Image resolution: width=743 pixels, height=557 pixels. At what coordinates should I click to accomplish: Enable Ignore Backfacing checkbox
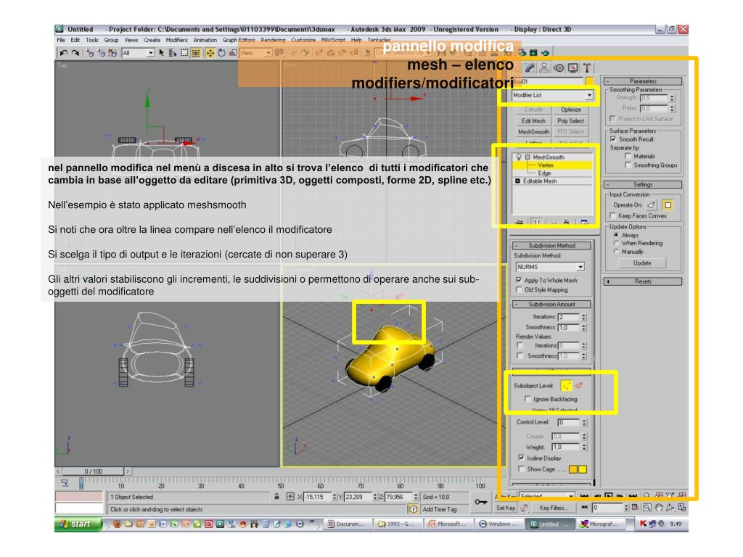(528, 399)
